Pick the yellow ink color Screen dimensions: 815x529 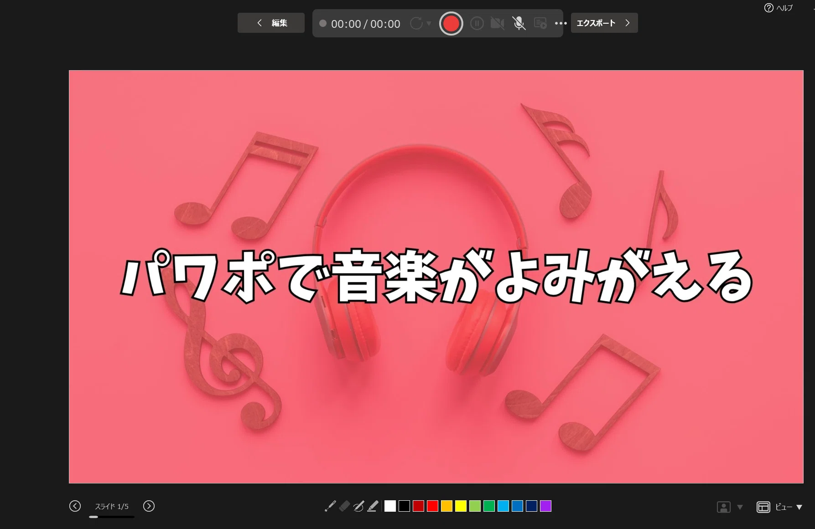461,506
